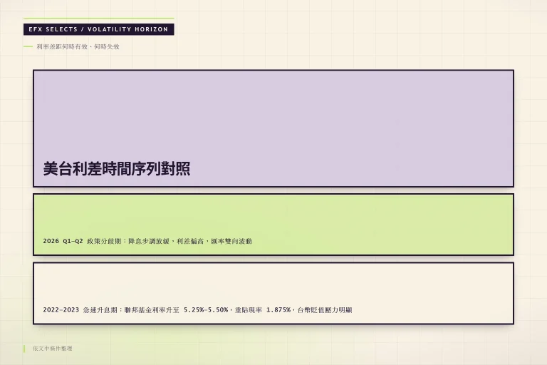Click the heading 美台利差時間序列對照
This screenshot has height=365, width=547.
117,169
